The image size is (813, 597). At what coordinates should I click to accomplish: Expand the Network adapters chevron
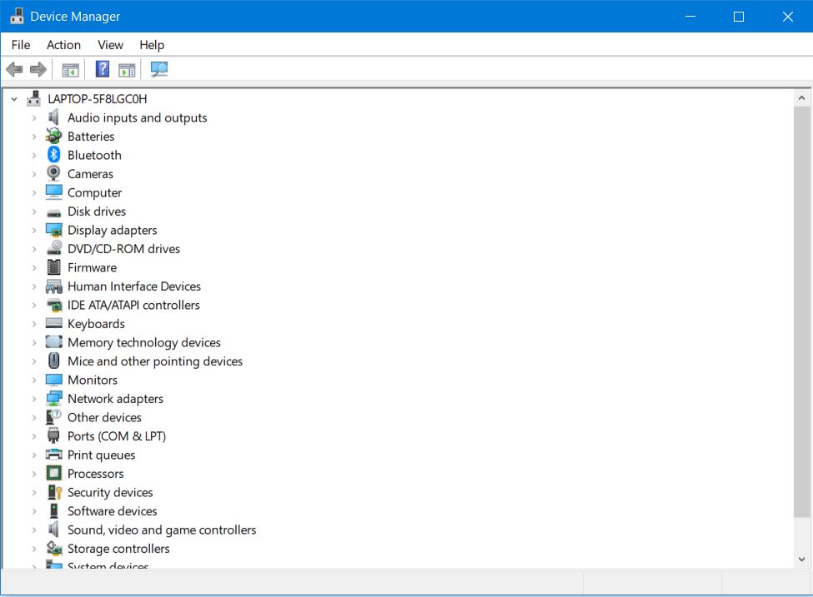(34, 399)
